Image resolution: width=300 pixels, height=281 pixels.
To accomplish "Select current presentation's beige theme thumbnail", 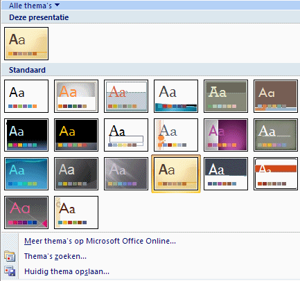I will click(26, 44).
